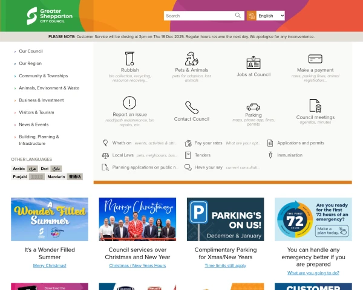Open Visitors & Tourism menu item
This screenshot has width=363, height=290.
pyautogui.click(x=36, y=112)
